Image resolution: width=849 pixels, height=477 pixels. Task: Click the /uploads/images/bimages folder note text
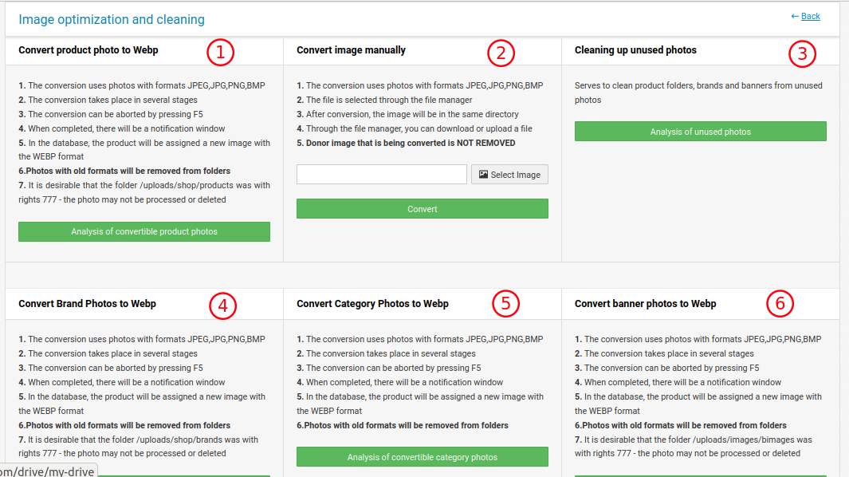click(x=693, y=446)
